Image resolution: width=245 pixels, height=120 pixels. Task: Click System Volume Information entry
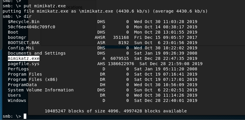click(41, 90)
